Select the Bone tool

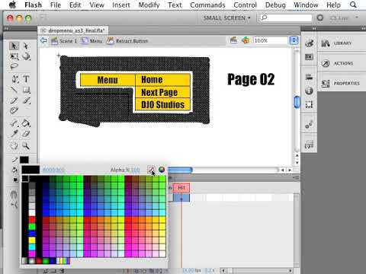(14, 123)
